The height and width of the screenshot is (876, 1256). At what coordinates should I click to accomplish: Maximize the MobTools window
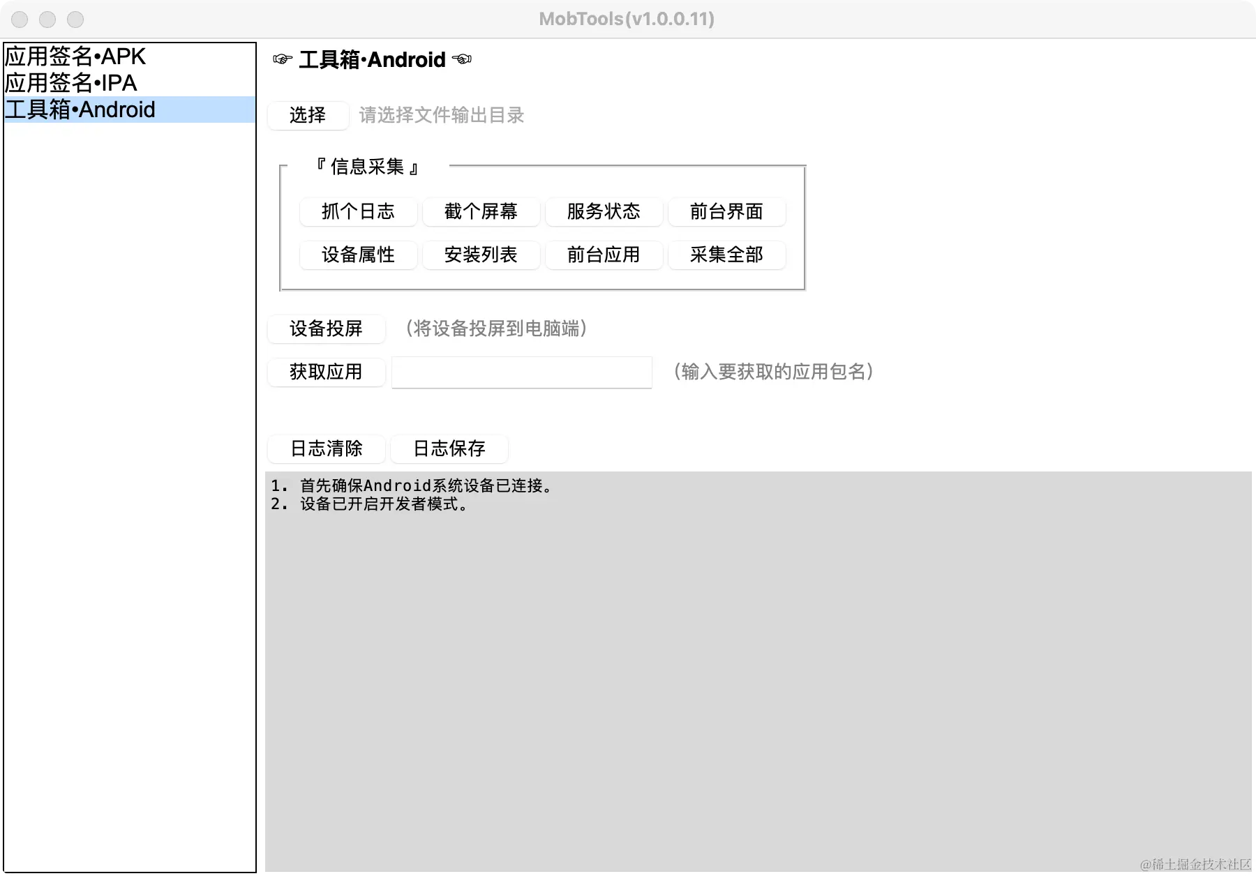75,20
